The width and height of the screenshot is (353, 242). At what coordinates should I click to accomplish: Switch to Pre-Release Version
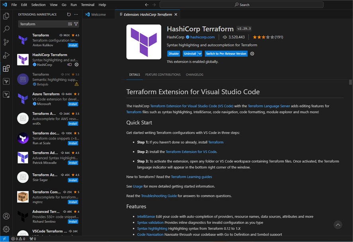[226, 53]
